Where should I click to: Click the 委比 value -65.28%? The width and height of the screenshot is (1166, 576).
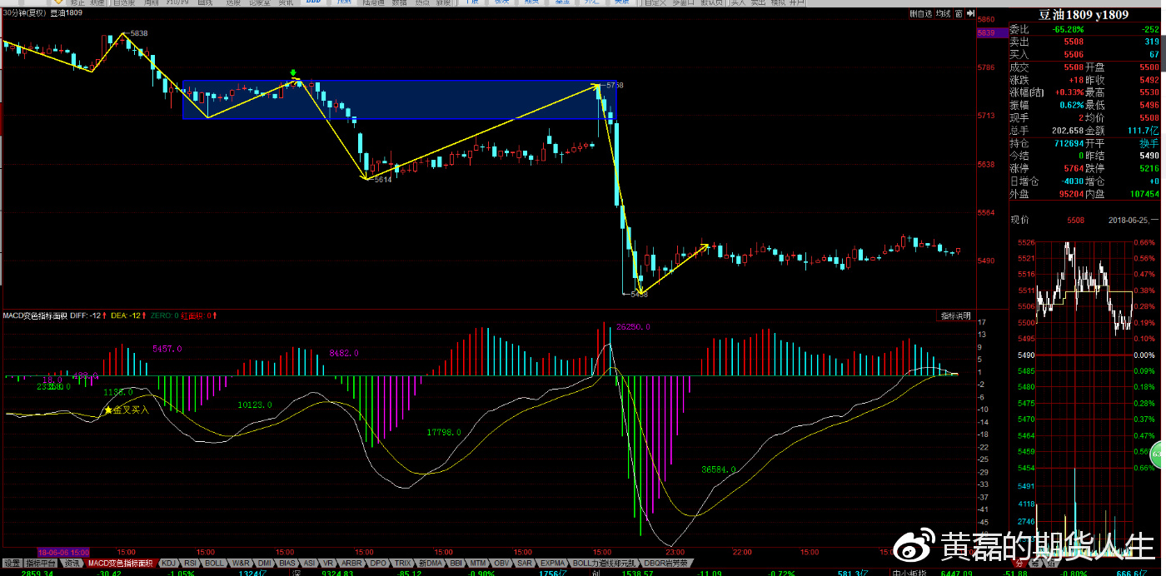(x=1069, y=29)
